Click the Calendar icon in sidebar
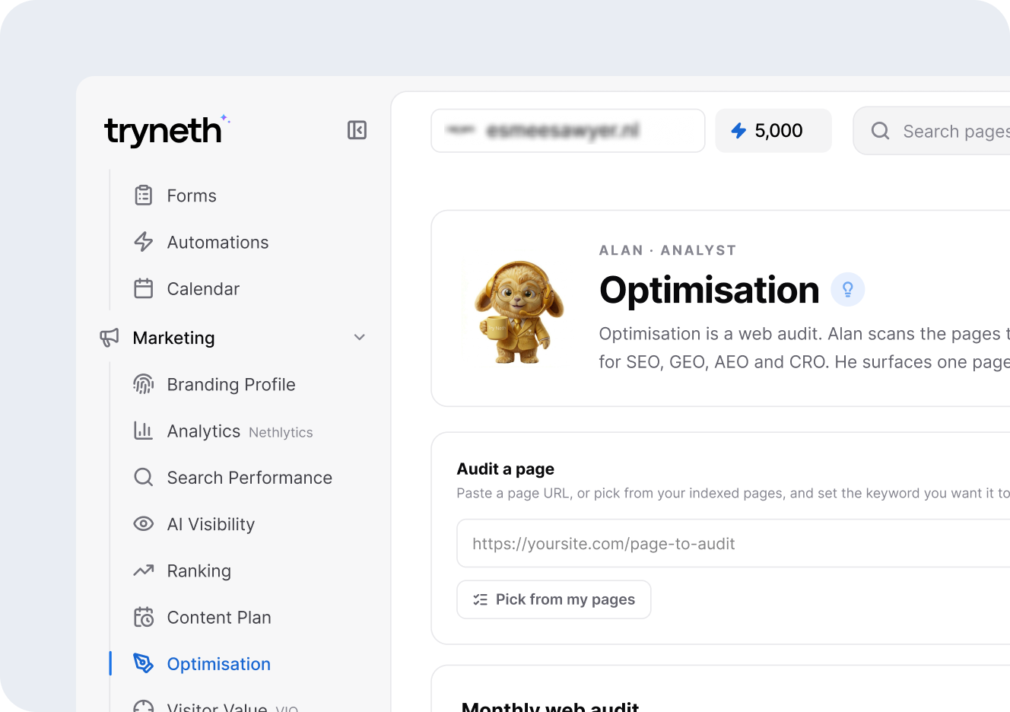The width and height of the screenshot is (1010, 712). pyautogui.click(x=144, y=288)
